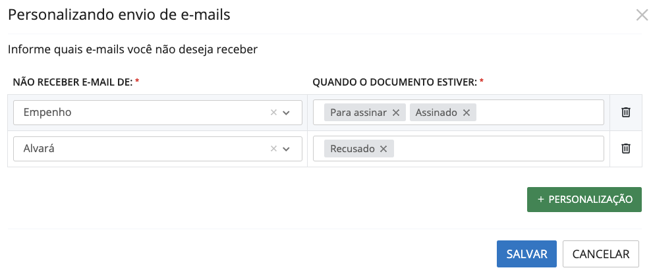The image size is (651, 274).
Task: Click the 'Assinado' tag label
Action: pos(436,113)
